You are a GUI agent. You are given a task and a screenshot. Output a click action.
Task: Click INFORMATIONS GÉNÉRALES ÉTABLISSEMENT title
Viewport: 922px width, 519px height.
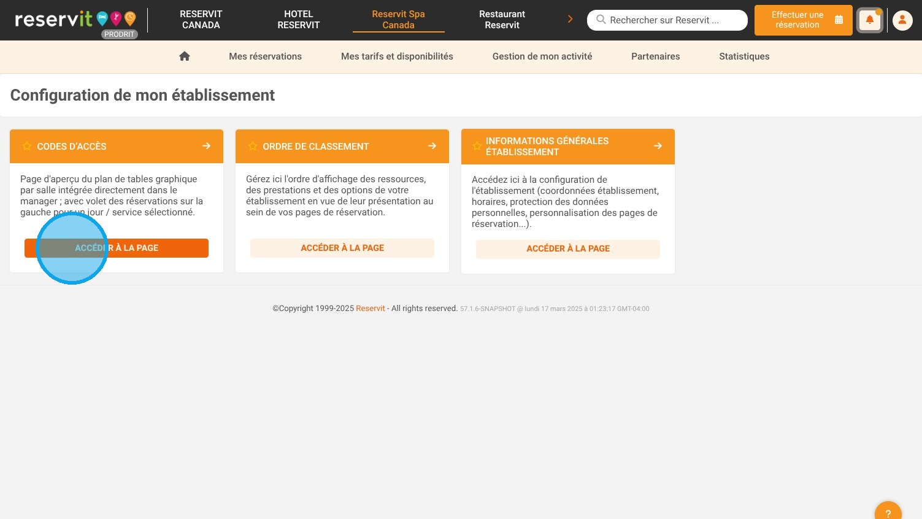547,147
